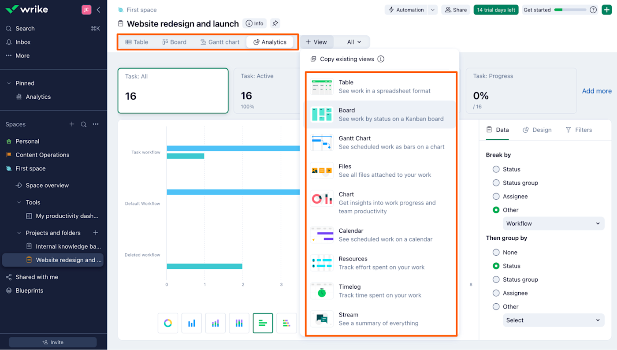Select Then group by None radio
Viewport: 617px width, 350px height.
[x=496, y=253]
